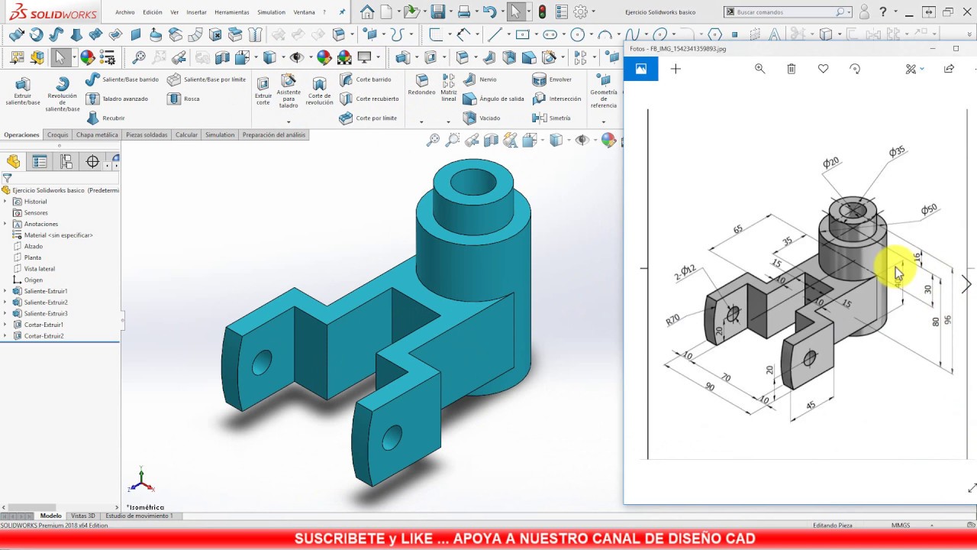Open ConfigurationManager tab icon

coord(66,161)
